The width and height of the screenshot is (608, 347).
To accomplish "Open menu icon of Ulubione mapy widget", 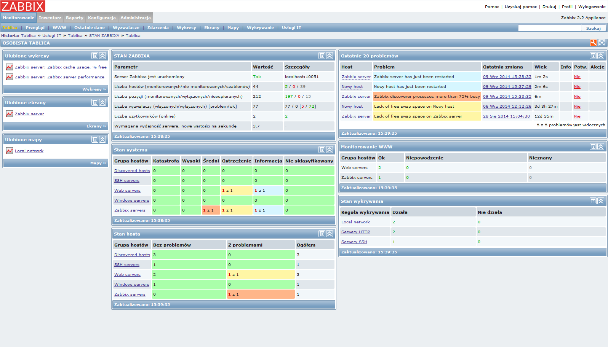I will (x=95, y=139).
